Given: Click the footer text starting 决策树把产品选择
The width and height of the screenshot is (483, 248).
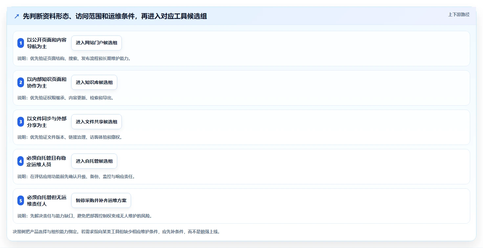Looking at the screenshot, I should coord(117,232).
